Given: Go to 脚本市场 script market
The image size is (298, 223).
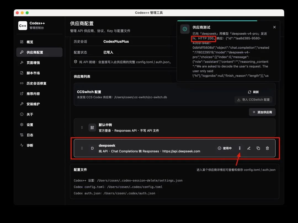Looking at the screenshot, I should click(39, 73).
